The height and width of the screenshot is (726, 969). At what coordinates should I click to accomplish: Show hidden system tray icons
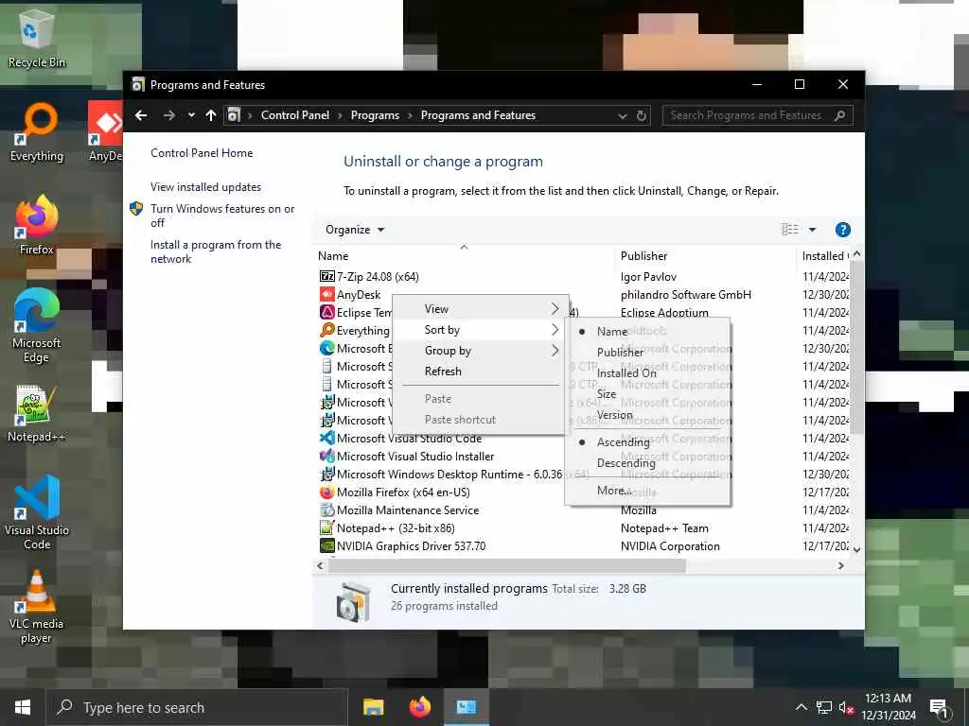[x=801, y=707]
